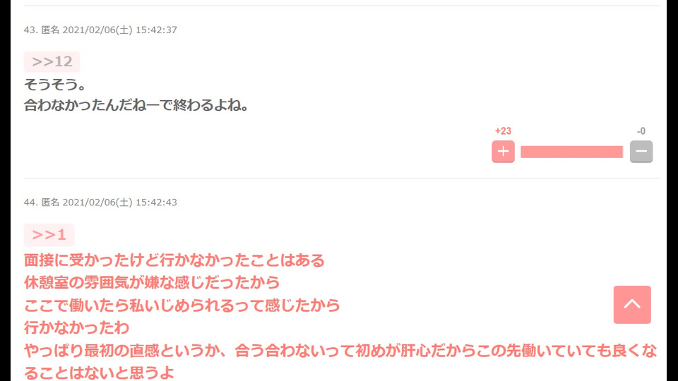Click the comment number 43 label

click(30, 30)
